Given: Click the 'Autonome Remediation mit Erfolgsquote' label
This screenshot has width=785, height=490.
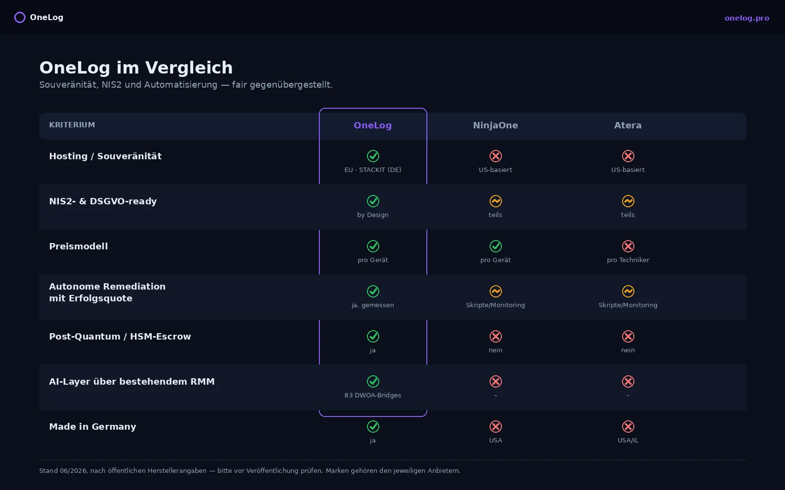Looking at the screenshot, I should (x=107, y=293).
